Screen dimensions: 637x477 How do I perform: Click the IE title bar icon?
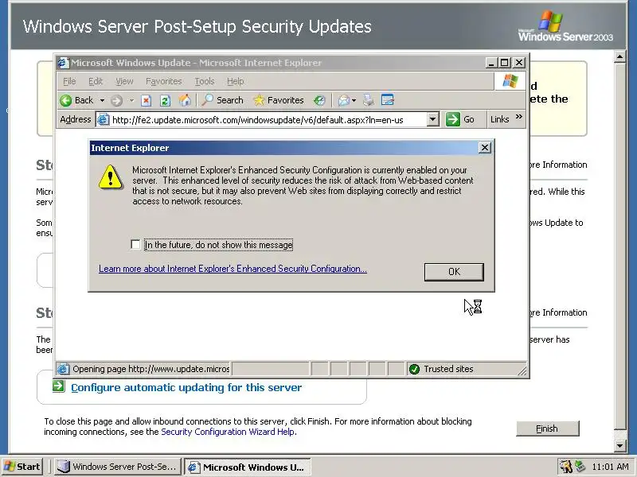(x=63, y=63)
